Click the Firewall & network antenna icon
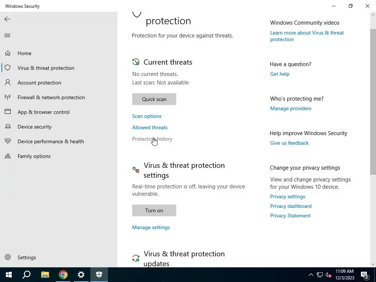Image resolution: width=376 pixels, height=282 pixels. 8,97
